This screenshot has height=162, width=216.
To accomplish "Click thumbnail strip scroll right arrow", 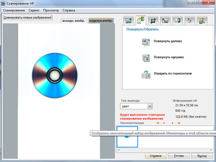I will [211, 150].
